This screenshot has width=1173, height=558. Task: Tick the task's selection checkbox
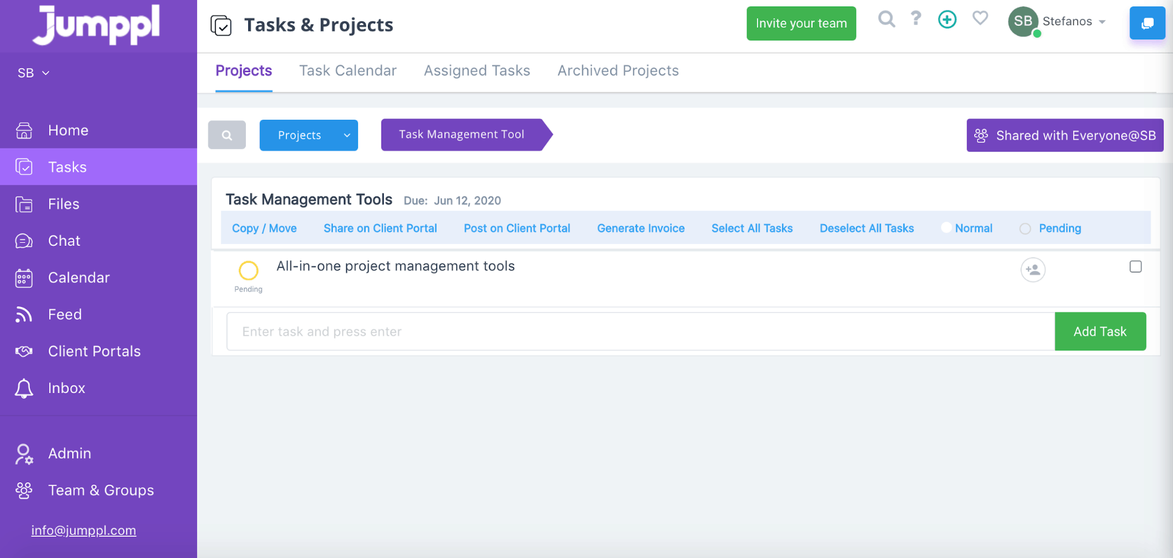click(x=1135, y=267)
